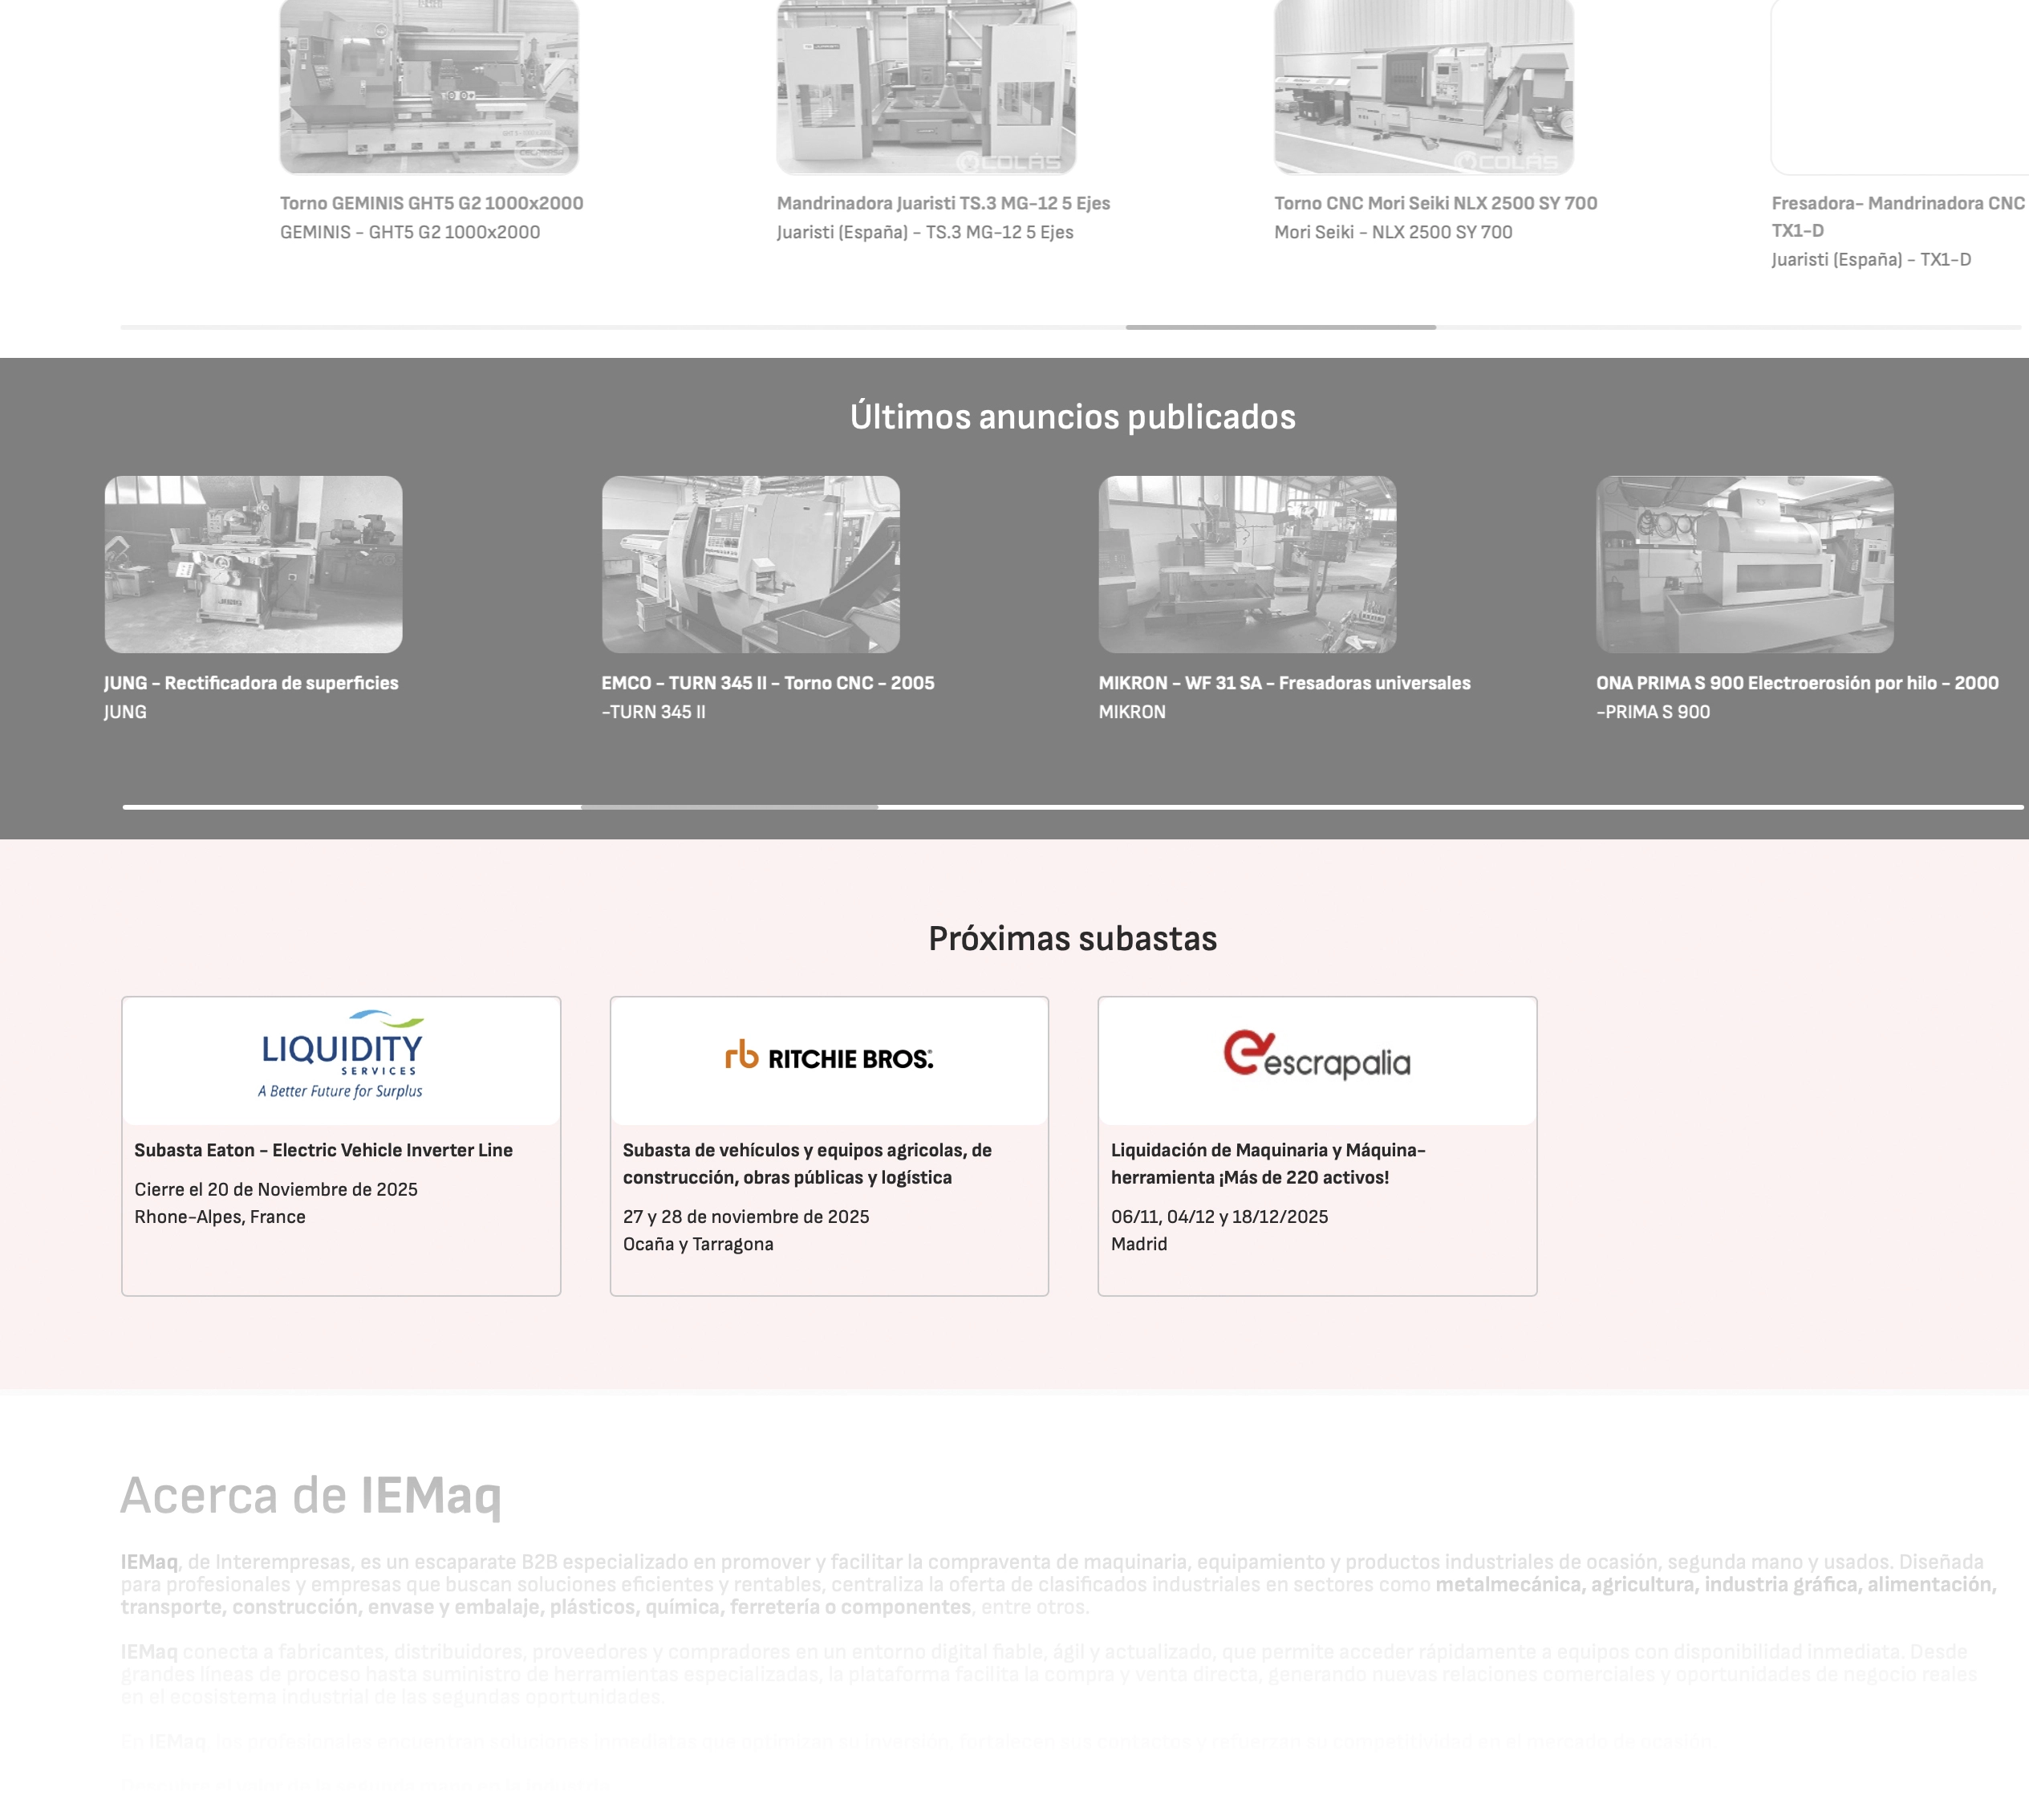Click the top carousel scrollbar thumb
2029x1820 pixels.
click(x=1280, y=327)
